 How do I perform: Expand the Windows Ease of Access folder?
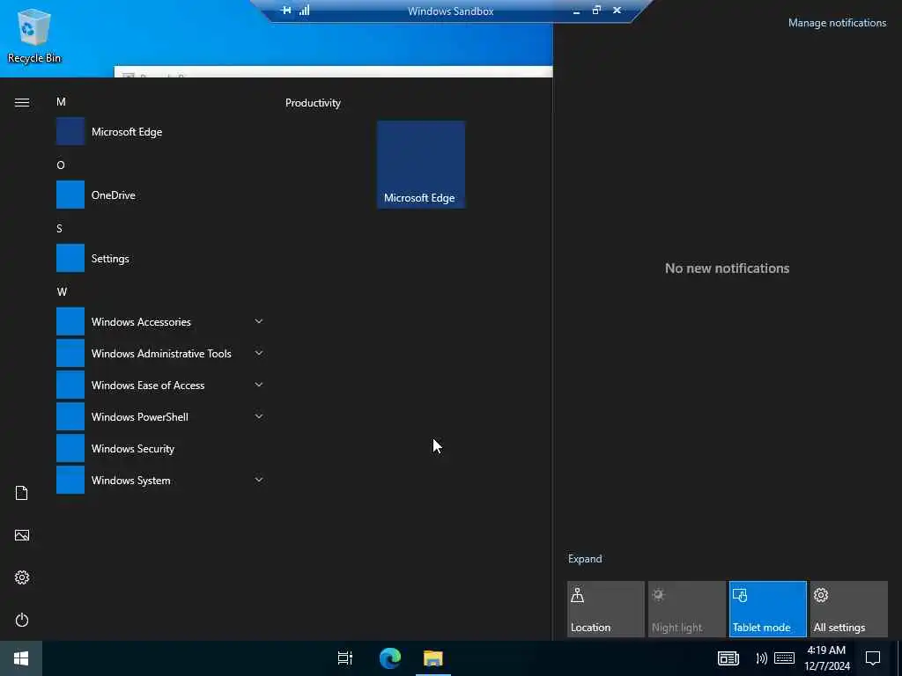click(161, 386)
